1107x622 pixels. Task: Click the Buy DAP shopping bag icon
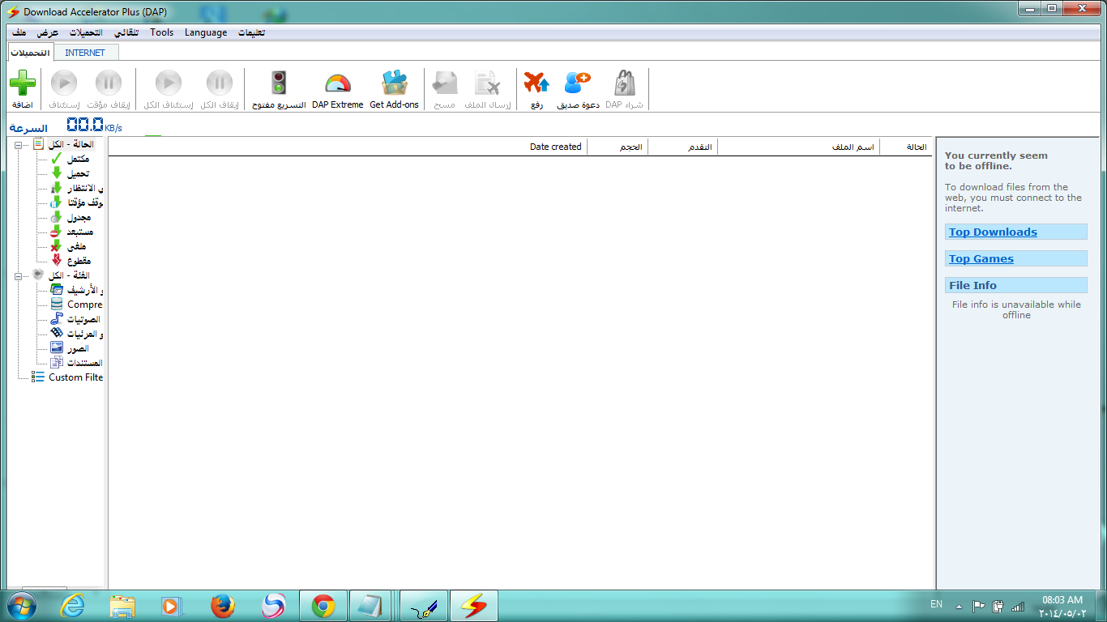point(624,83)
